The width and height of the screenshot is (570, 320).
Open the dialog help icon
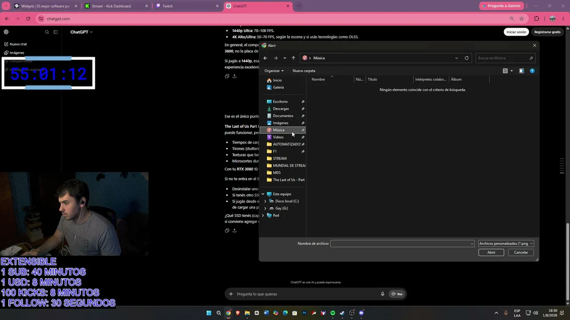point(532,71)
